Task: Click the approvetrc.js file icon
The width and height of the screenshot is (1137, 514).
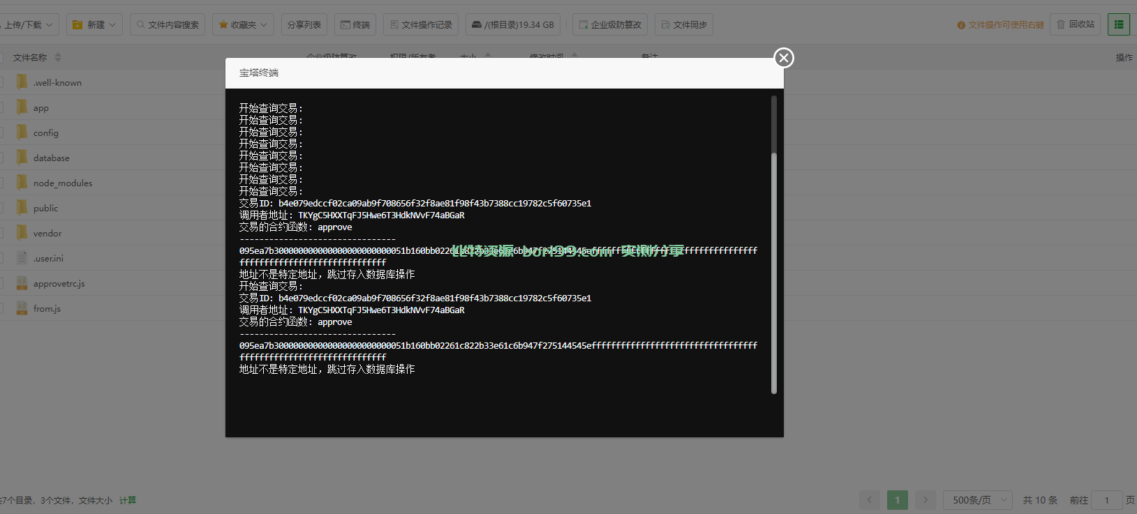Action: (22, 282)
